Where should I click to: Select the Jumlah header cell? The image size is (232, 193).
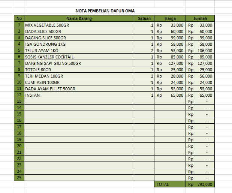200,18
